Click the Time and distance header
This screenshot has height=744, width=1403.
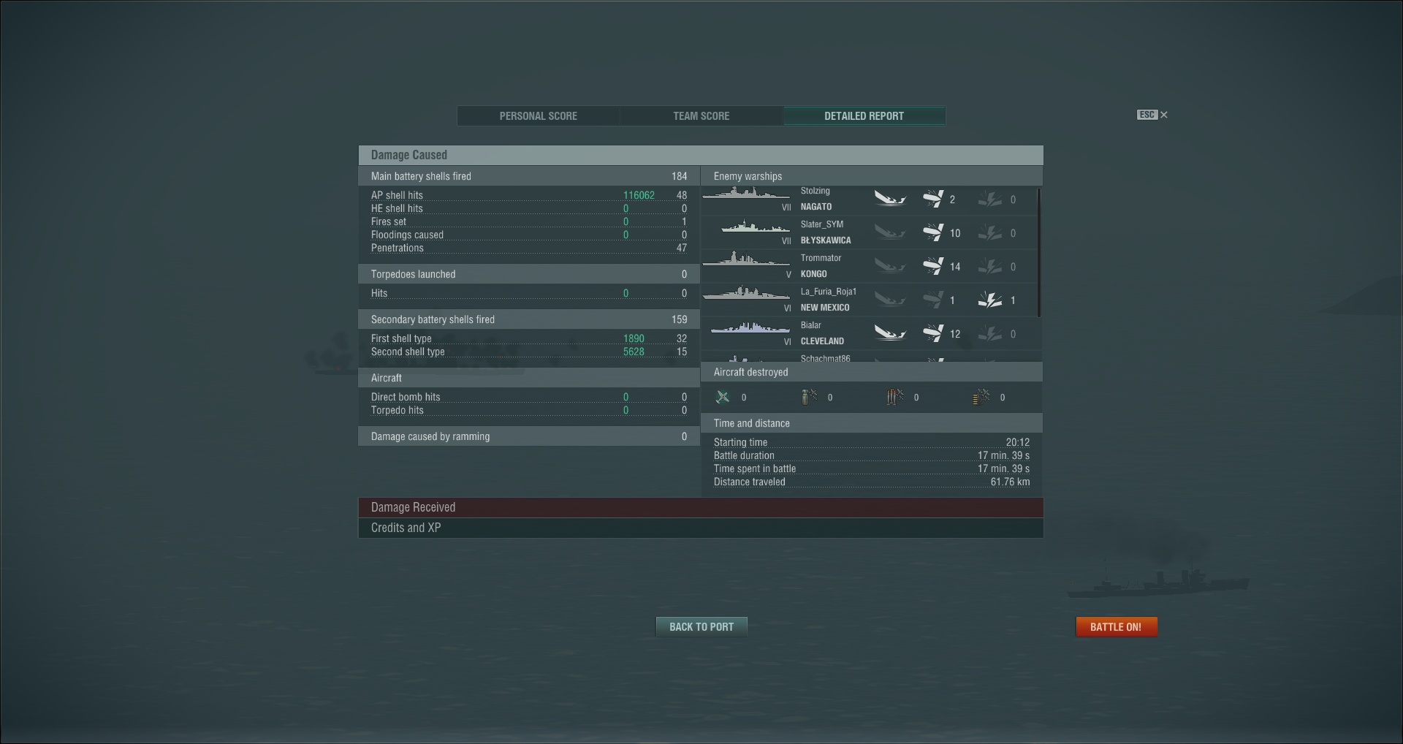point(872,423)
